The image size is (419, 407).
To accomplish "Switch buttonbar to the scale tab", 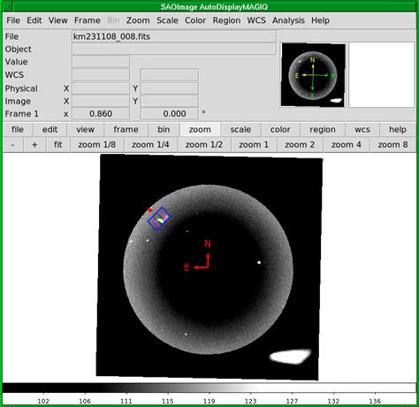I will 240,129.
